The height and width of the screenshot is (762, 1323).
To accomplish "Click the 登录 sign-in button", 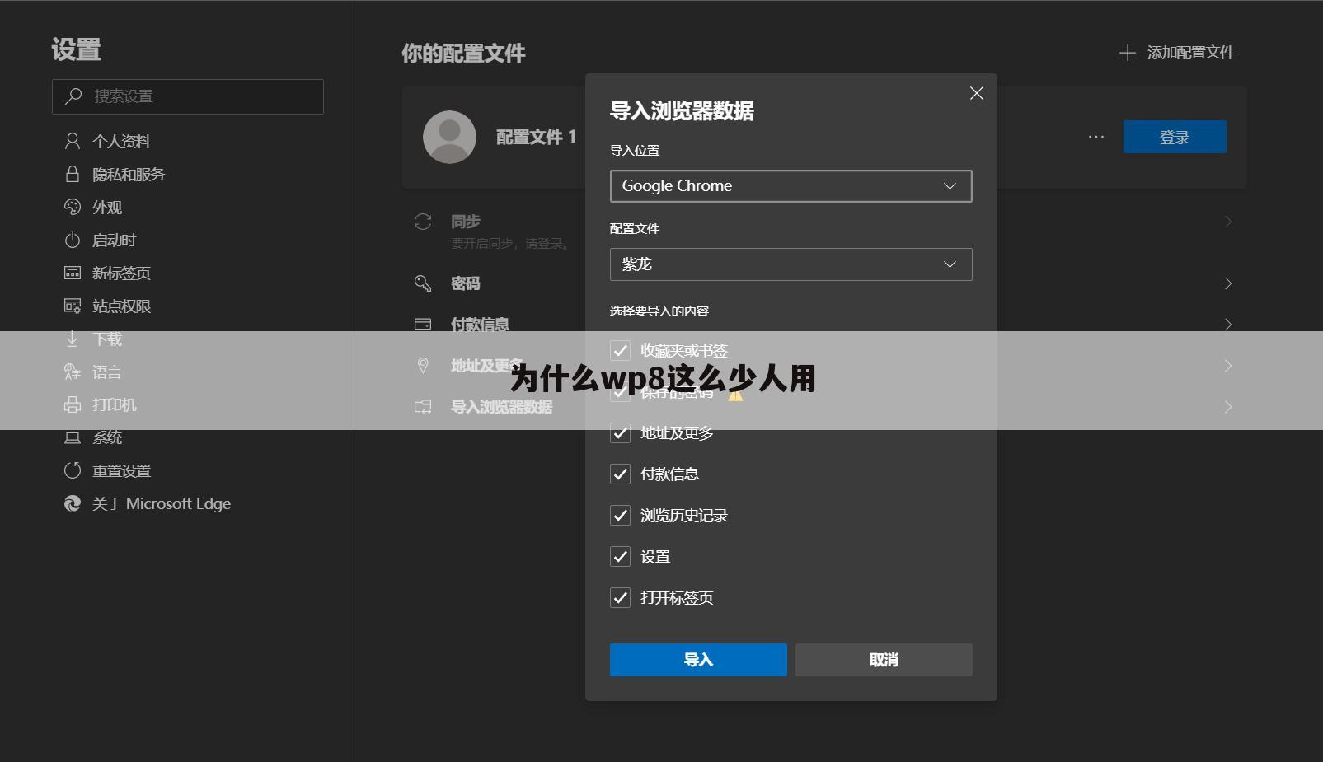I will [x=1175, y=137].
